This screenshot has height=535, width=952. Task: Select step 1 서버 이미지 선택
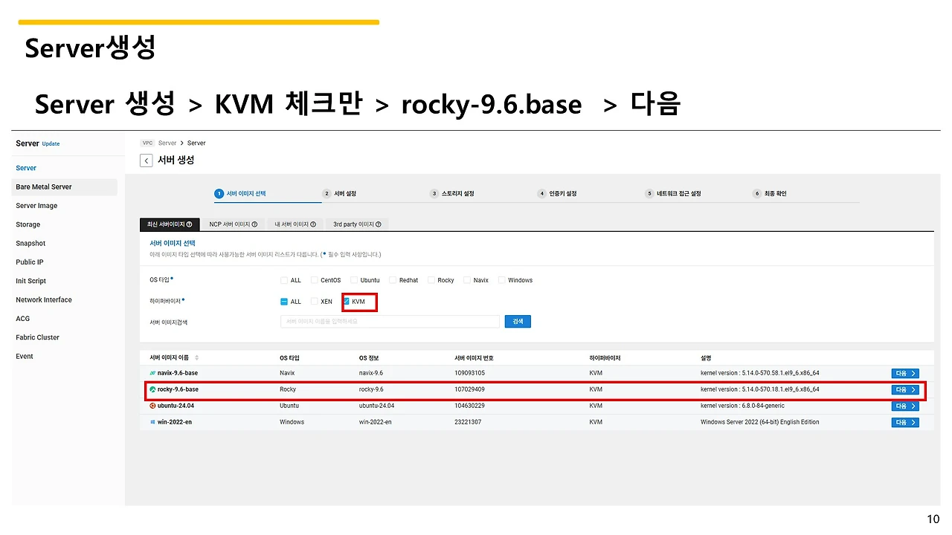pos(240,194)
